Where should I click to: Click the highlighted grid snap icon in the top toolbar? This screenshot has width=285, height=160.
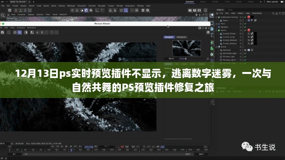click(x=126, y=10)
